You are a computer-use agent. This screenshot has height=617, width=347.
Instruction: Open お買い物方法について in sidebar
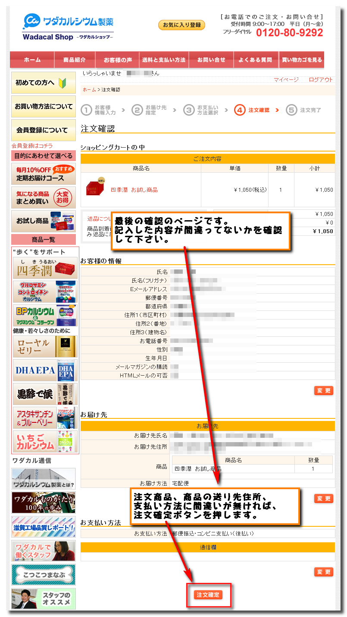pyautogui.click(x=43, y=106)
